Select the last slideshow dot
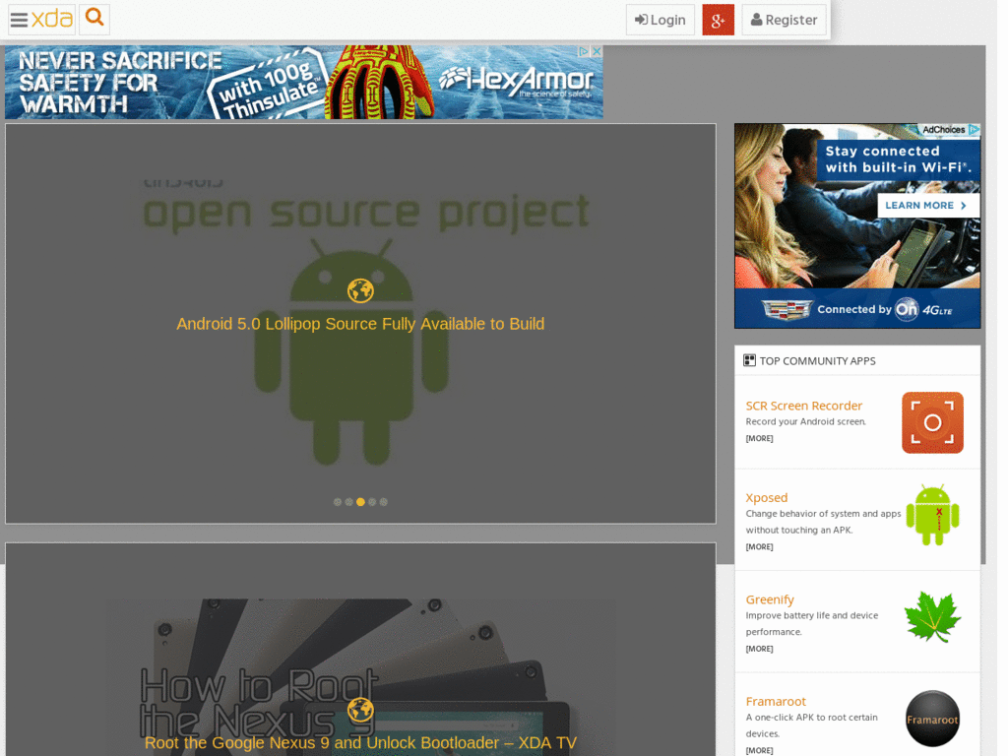The height and width of the screenshot is (756, 1008). click(x=383, y=502)
